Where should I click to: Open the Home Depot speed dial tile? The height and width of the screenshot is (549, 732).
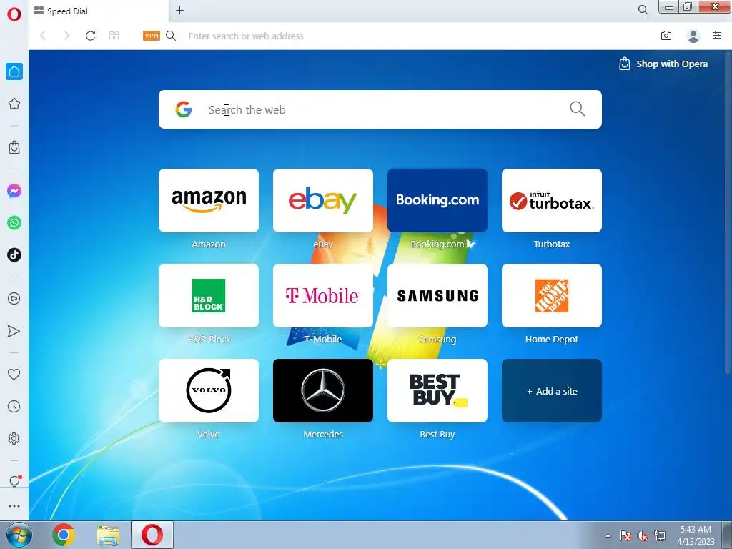point(552,295)
